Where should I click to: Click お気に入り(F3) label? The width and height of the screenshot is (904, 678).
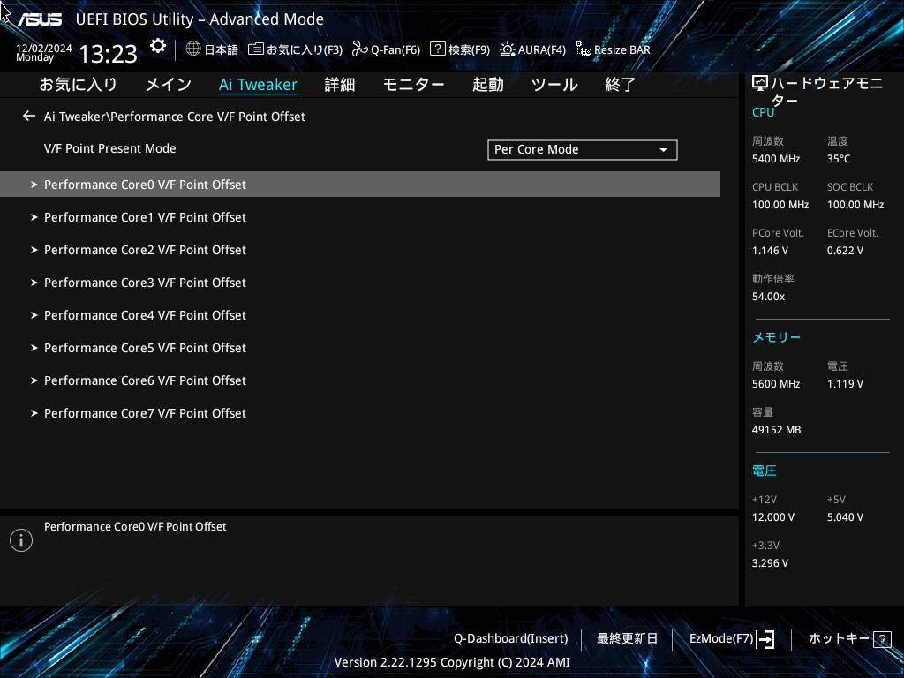305,49
